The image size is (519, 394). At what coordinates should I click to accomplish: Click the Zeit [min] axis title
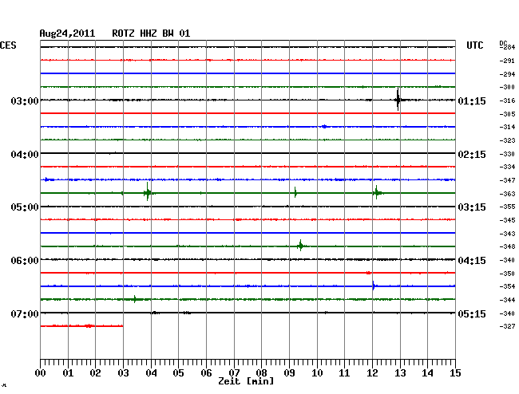(x=246, y=381)
